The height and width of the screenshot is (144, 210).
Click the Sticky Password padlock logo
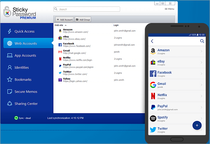point(7,12)
